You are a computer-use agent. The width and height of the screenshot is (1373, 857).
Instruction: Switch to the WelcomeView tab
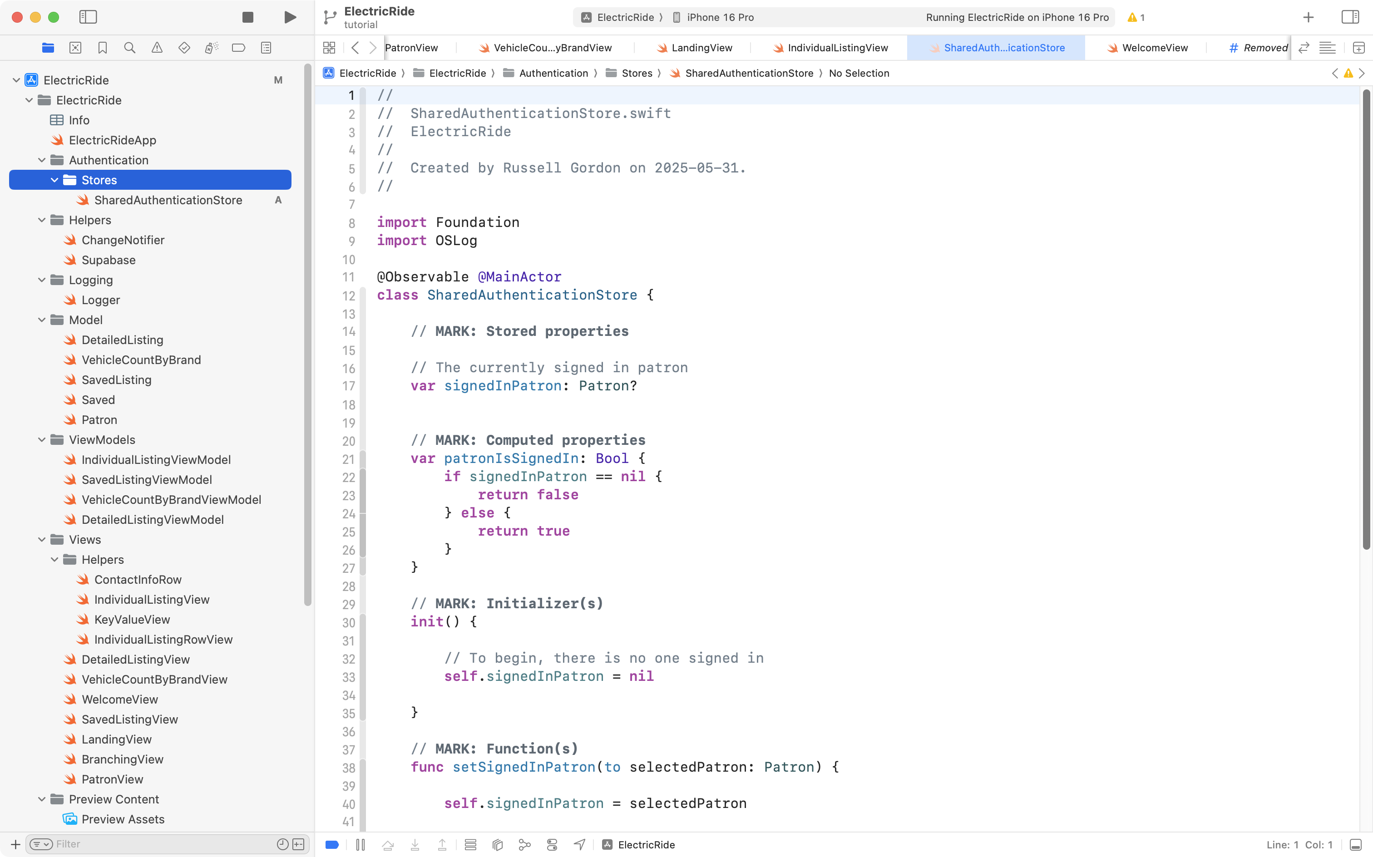[x=1154, y=48]
